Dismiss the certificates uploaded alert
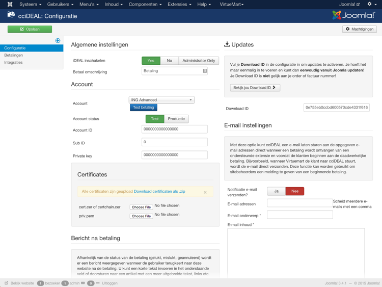This screenshot has height=287, width=382. coord(205,192)
